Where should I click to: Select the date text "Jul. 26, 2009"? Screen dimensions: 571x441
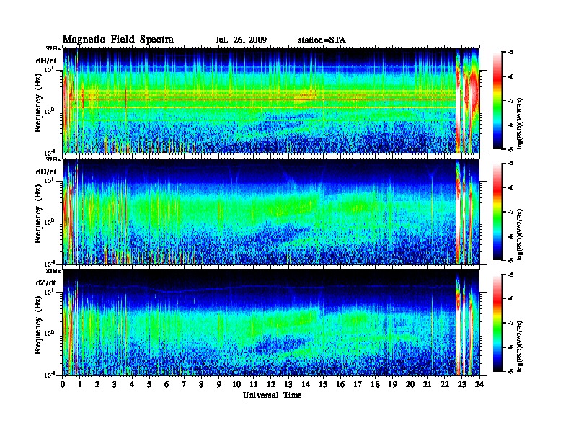[x=241, y=40]
